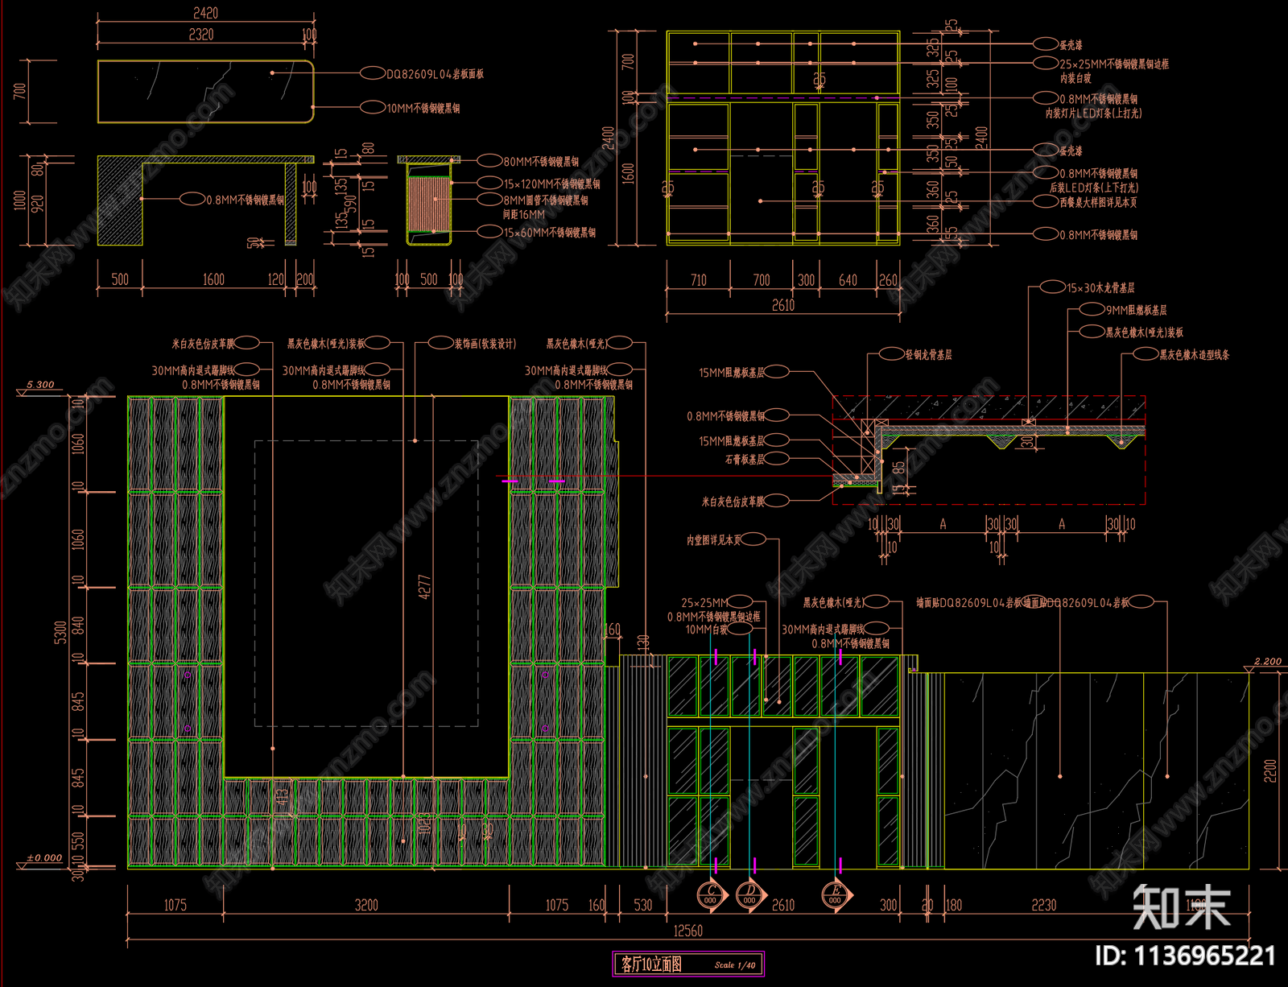Viewport: 1288px width, 987px height.
Task: Select section marker circle labeled E
Action: pos(836,895)
